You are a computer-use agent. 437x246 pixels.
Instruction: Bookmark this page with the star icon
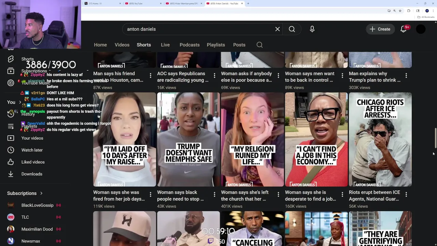(x=400, y=11)
